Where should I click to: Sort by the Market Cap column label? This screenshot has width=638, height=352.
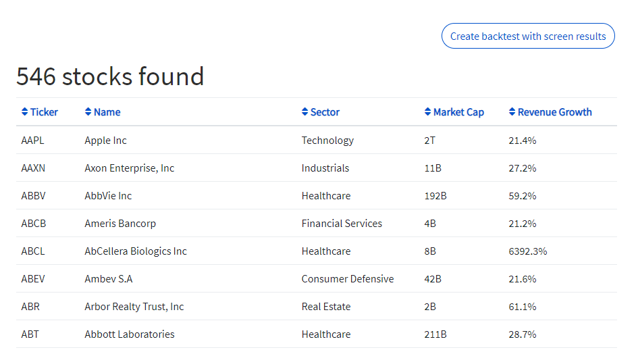458,112
